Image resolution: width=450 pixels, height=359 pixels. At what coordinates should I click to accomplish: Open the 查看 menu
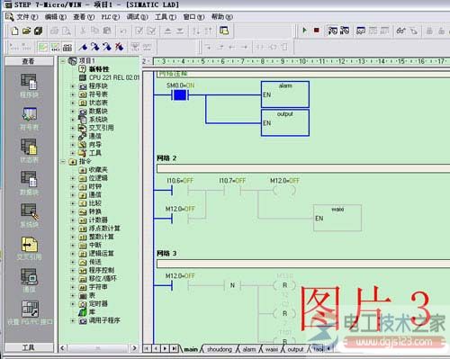84,17
